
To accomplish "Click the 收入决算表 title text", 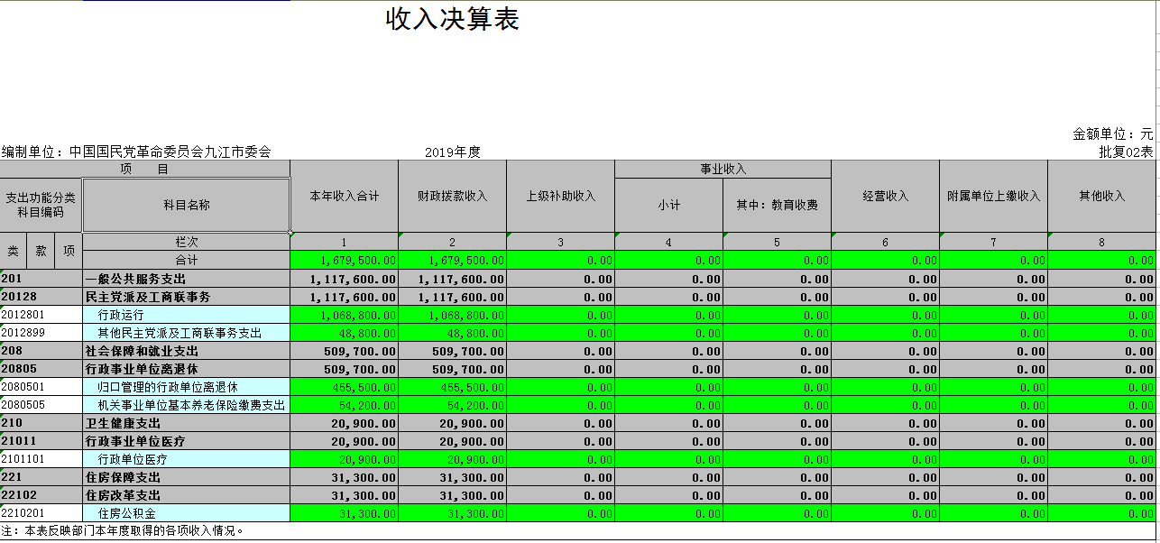I will click(452, 20).
